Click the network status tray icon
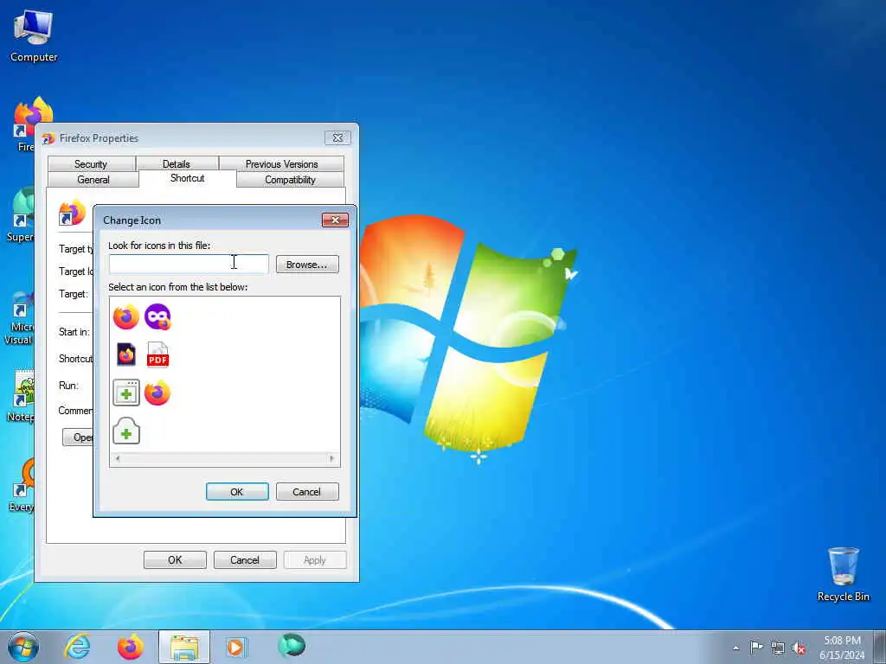This screenshot has height=664, width=886. point(778,648)
